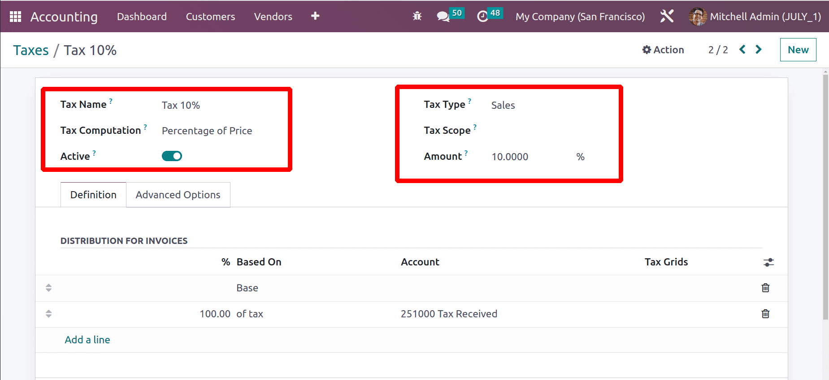Go back to the Taxes breadcrumb

tap(31, 50)
